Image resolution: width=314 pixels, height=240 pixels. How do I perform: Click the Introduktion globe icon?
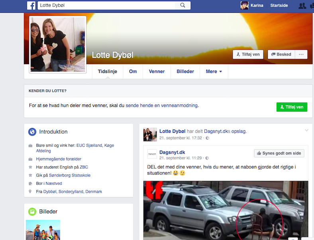point(32,132)
